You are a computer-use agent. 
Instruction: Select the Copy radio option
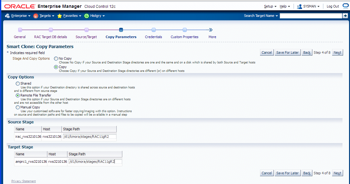(56, 67)
